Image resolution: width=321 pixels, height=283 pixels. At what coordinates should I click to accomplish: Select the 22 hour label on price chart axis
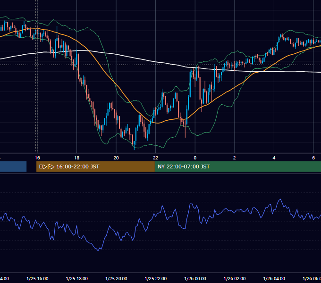(156, 158)
